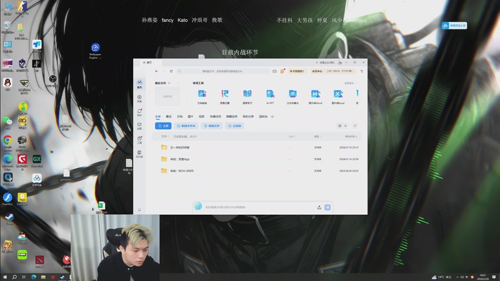Click the blue Upload (上传) button
Screen dimensions: 500x281
click(x=163, y=126)
